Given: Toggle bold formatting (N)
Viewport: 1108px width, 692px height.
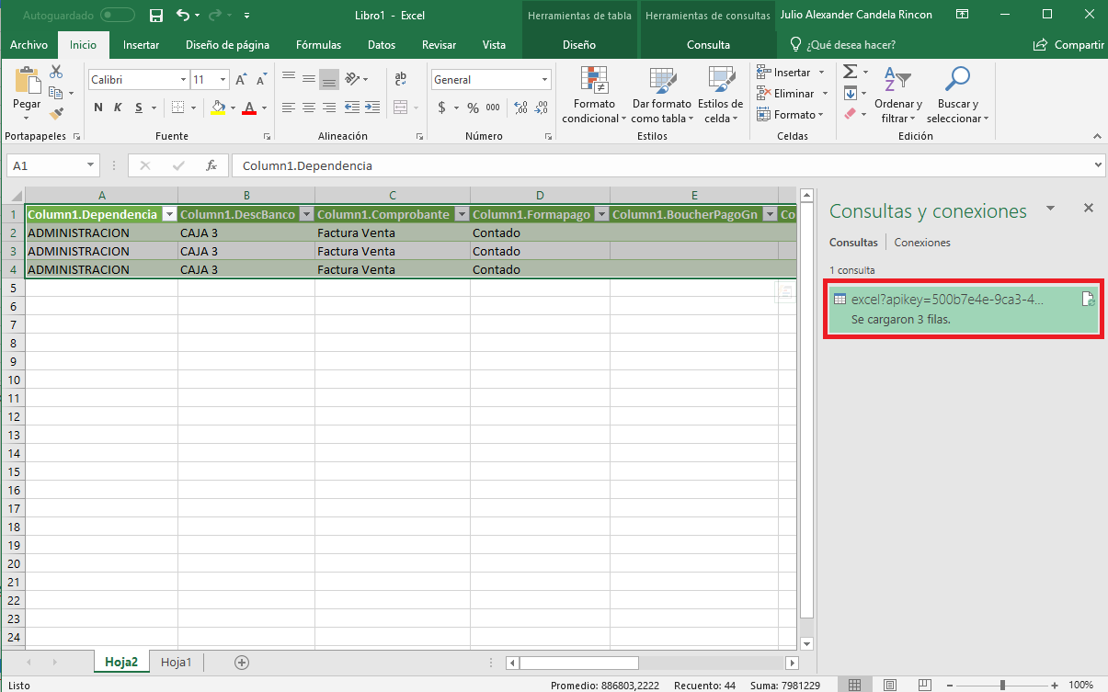Looking at the screenshot, I should pos(98,108).
